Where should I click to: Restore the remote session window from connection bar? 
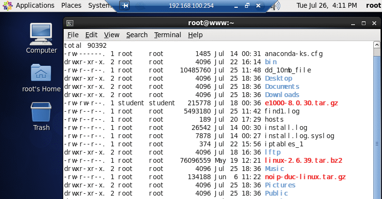(x=247, y=6)
